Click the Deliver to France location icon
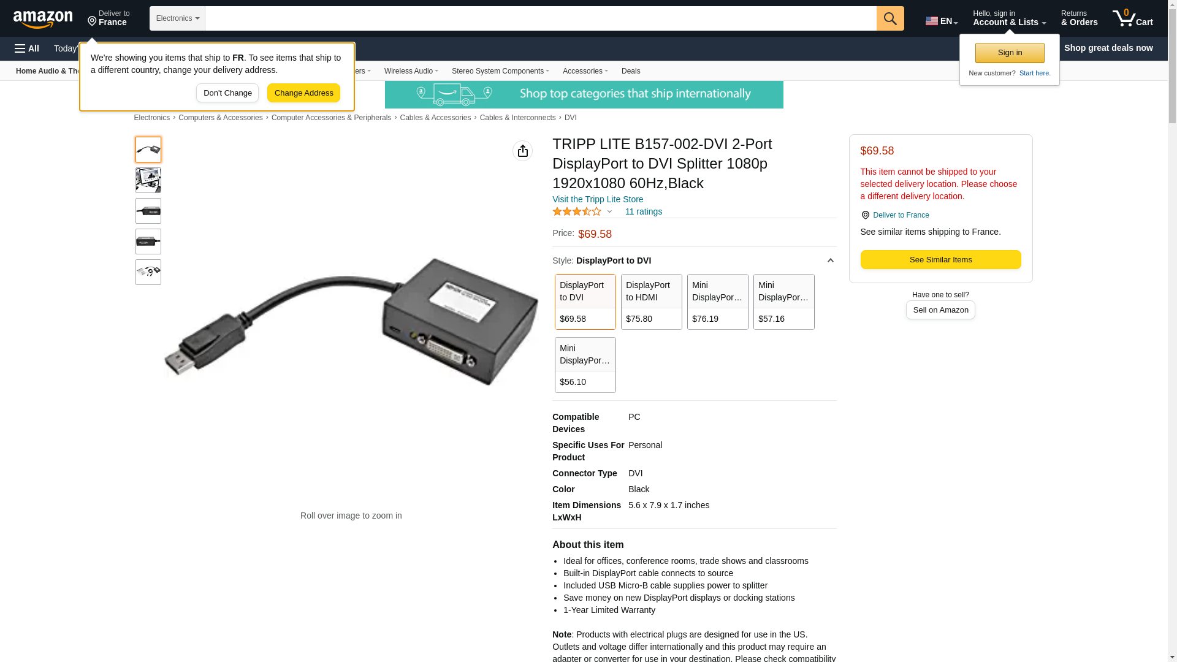Image resolution: width=1177 pixels, height=662 pixels. click(865, 215)
